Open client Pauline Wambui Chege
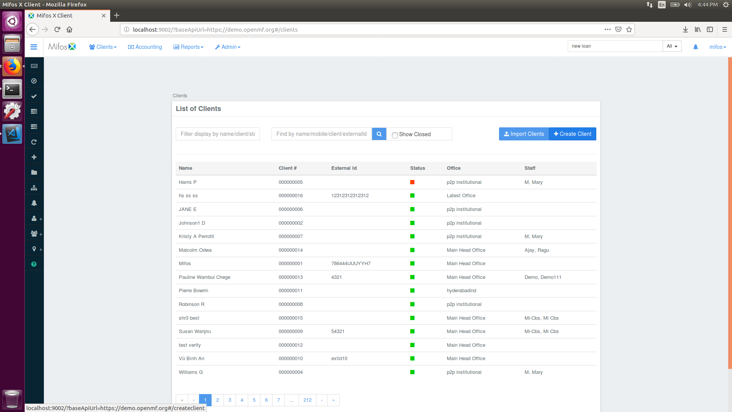Viewport: 732px width, 412px height. [204, 277]
